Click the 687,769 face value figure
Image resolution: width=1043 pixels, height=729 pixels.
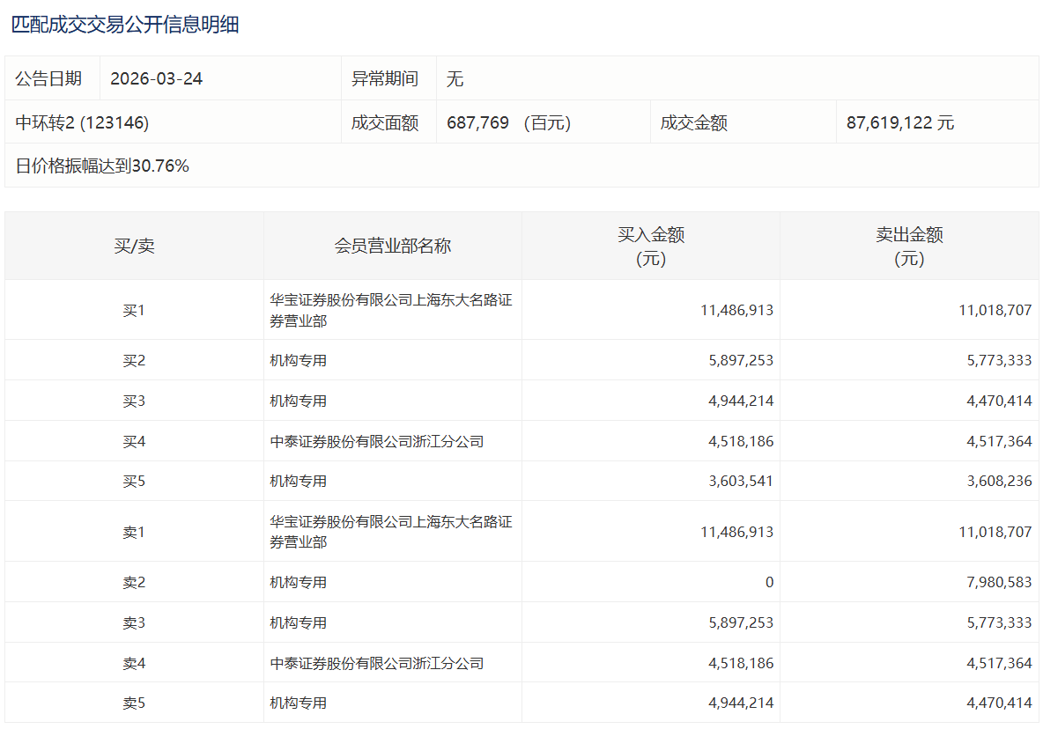(x=478, y=122)
